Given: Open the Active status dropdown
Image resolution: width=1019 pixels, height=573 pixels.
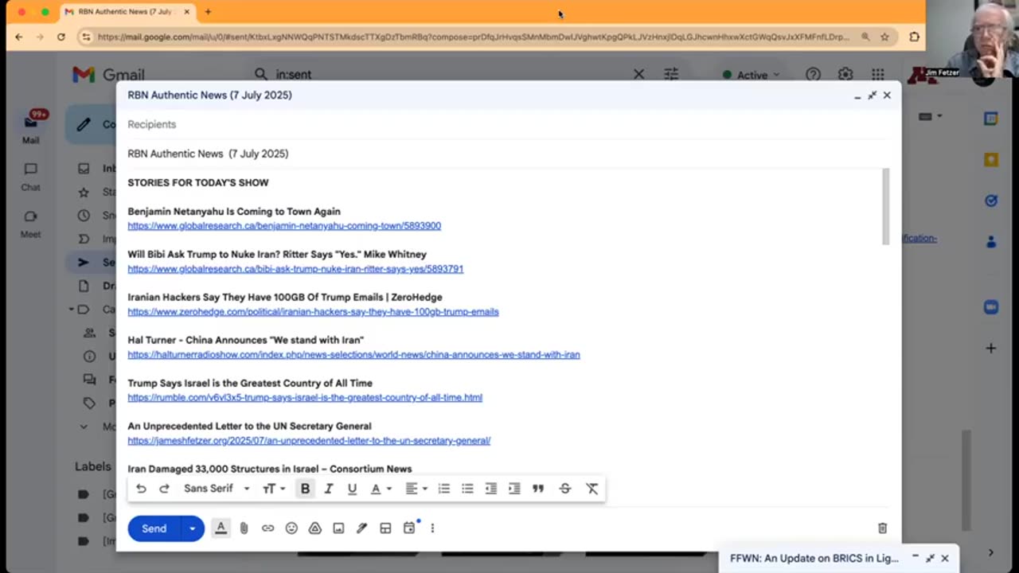Looking at the screenshot, I should 752,75.
